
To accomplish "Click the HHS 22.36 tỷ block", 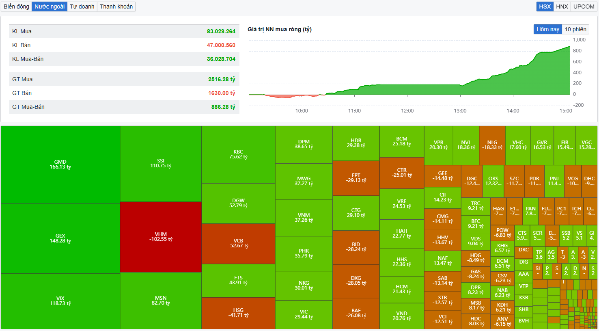I will (402, 262).
